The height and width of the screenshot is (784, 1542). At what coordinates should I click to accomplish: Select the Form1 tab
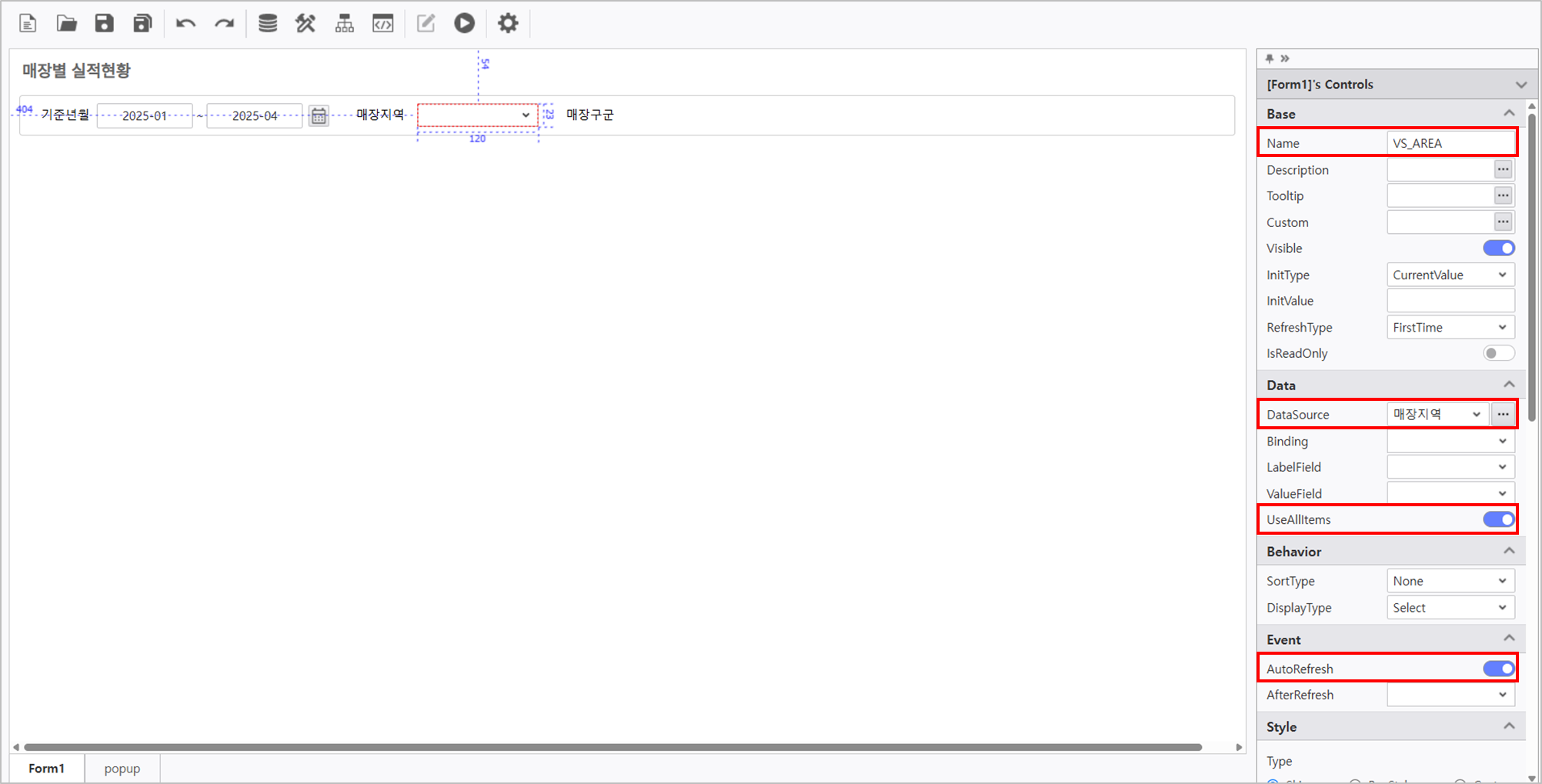(47, 769)
